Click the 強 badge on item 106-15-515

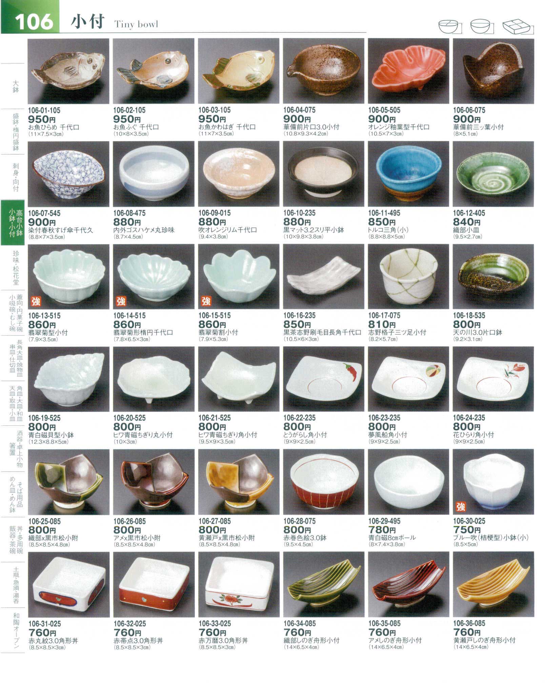click(206, 301)
